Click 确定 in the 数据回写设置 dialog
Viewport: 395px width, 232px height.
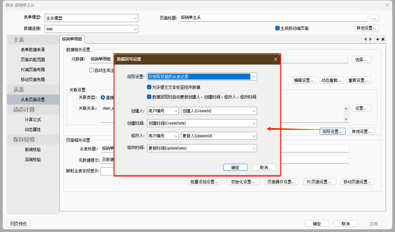click(235, 167)
